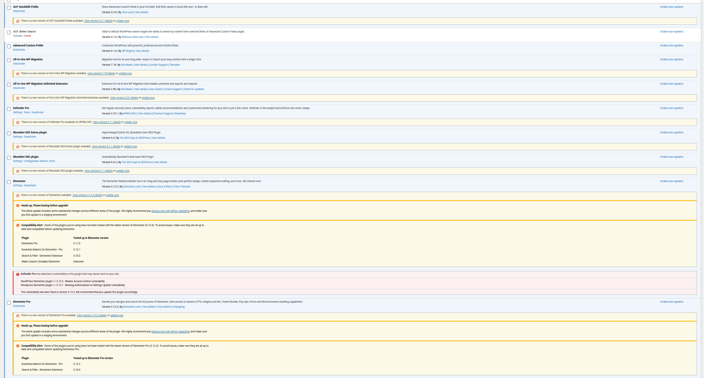Click update icon in ACF QuickEdit Fields notice
Image resolution: width=704 pixels, height=378 pixels.
[18, 21]
